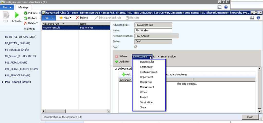
Task: Click the green Activate arrow icon
Action: tap(17, 15)
